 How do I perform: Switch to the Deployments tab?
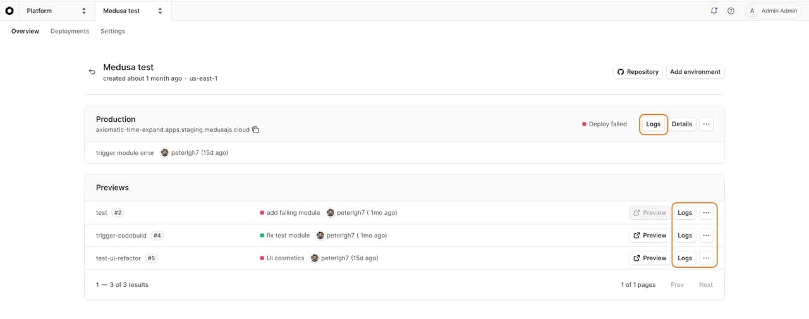(70, 31)
